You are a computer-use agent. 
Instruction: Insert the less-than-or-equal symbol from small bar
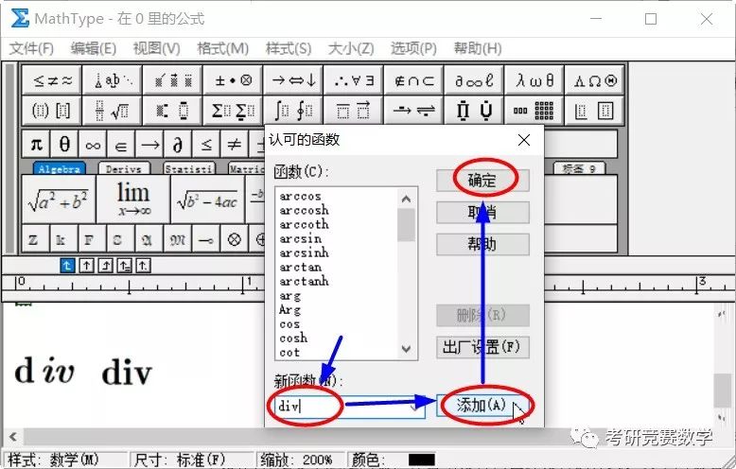206,145
